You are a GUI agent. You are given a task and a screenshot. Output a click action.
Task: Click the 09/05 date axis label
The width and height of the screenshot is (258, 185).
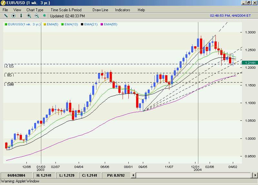click(x=143, y=167)
